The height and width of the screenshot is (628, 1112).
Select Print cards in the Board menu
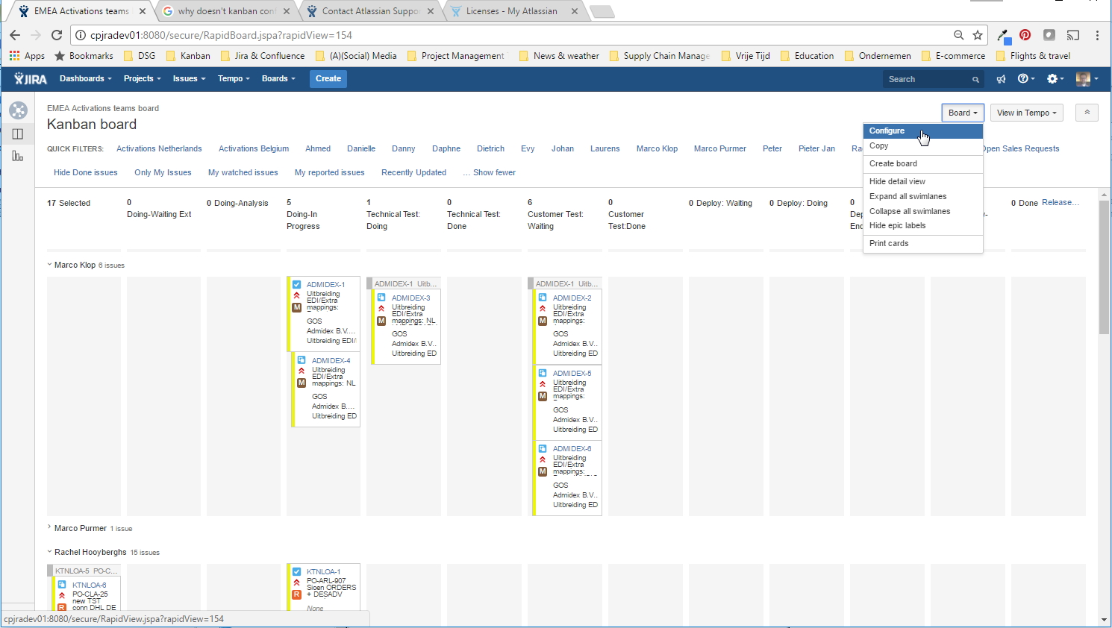(922, 244)
